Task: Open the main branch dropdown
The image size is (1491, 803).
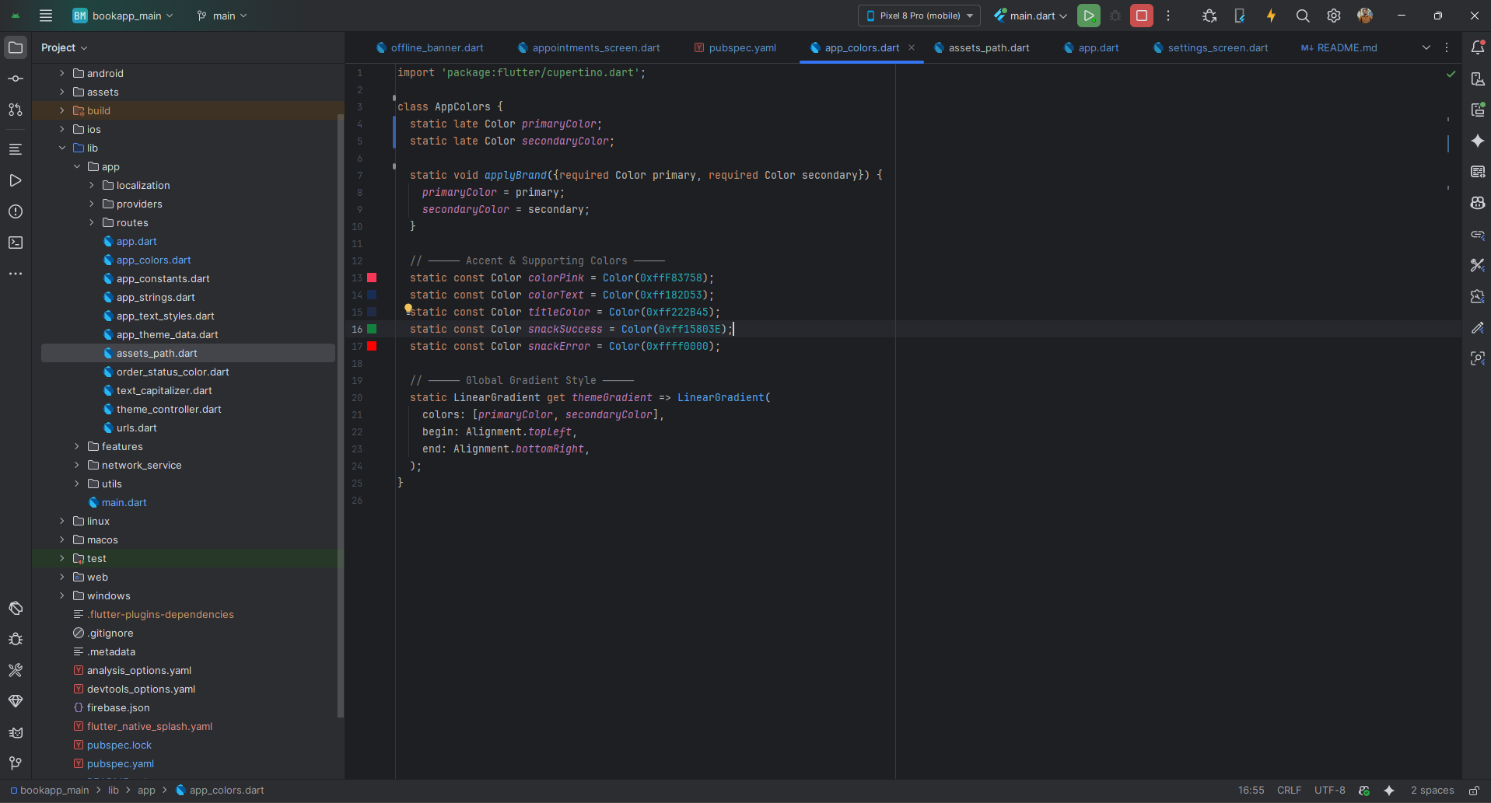Action: tap(222, 16)
